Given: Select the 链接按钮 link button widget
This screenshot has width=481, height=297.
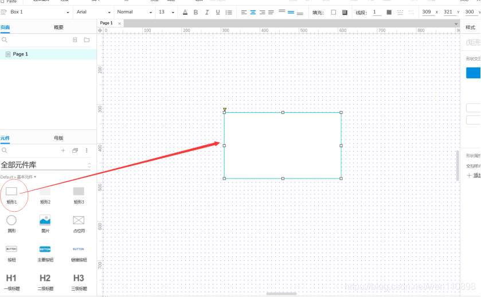Looking at the screenshot, I should pos(79,254).
